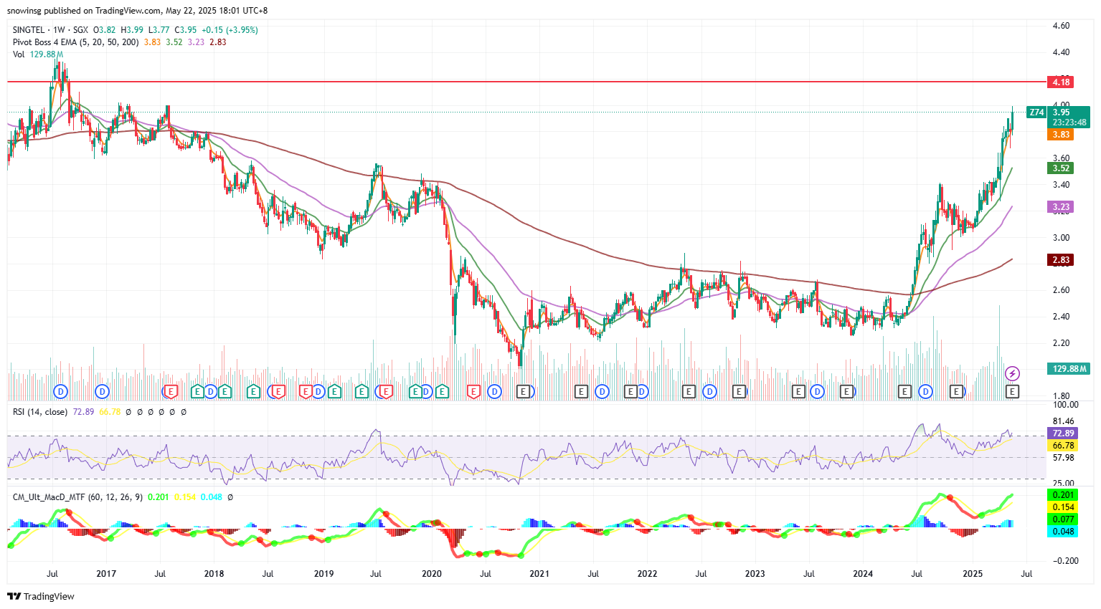Click the CM_Ult_MacD_MTF indicator legend label
Viewport: 1101px width, 609px height.
[x=77, y=497]
